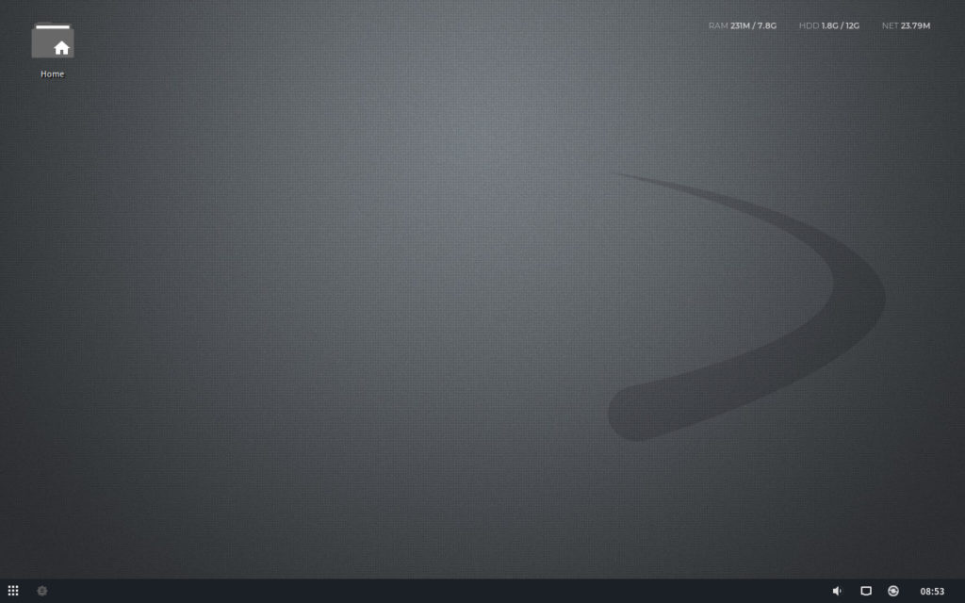The height and width of the screenshot is (603, 965).
Task: Open the applications grid menu
Action: pyautogui.click(x=13, y=591)
